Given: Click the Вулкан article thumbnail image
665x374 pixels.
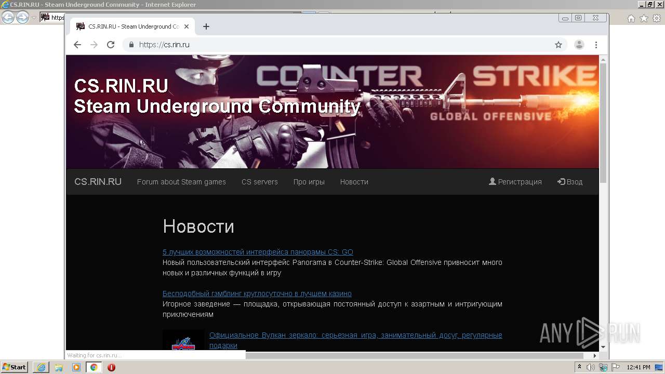Looking at the screenshot, I should (x=183, y=340).
